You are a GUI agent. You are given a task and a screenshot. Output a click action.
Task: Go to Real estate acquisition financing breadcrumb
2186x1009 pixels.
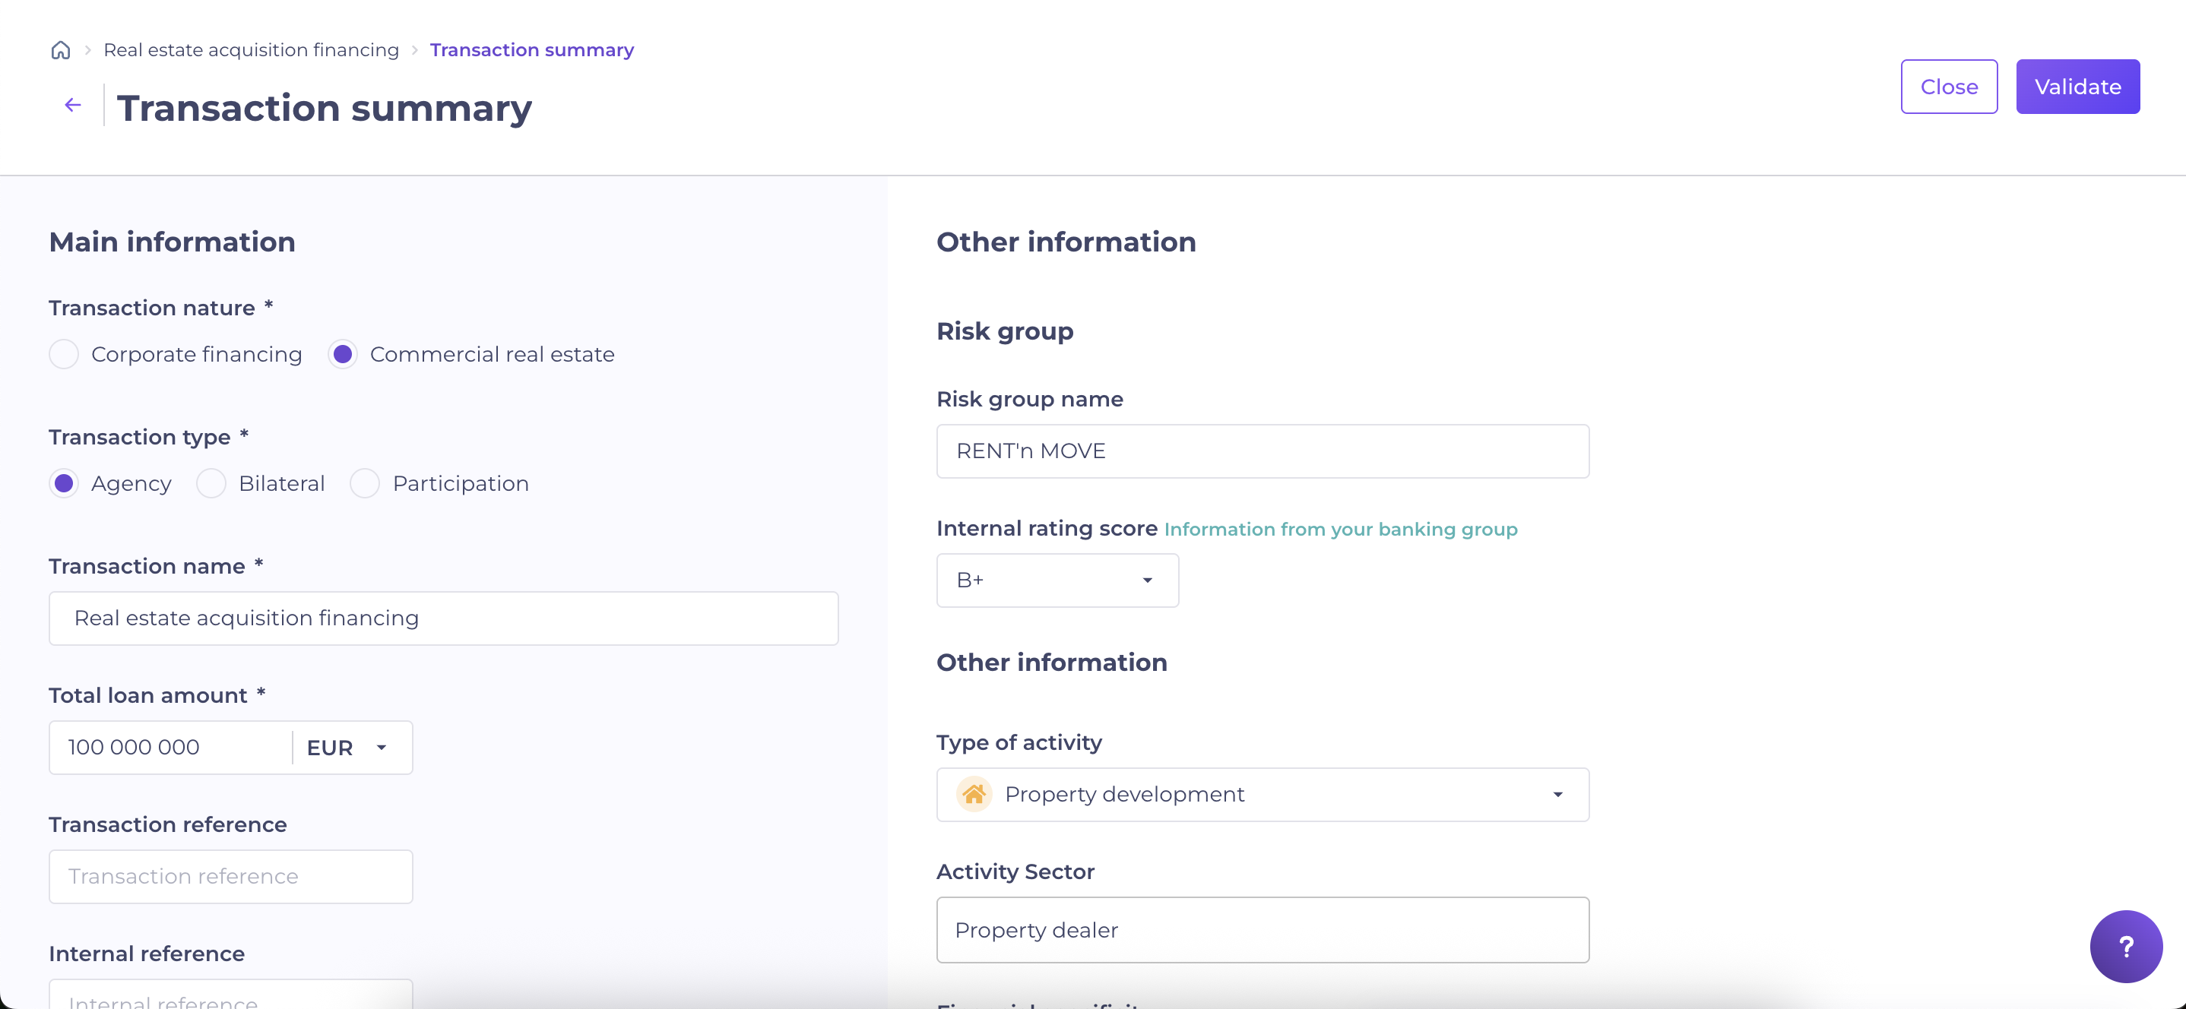[251, 50]
